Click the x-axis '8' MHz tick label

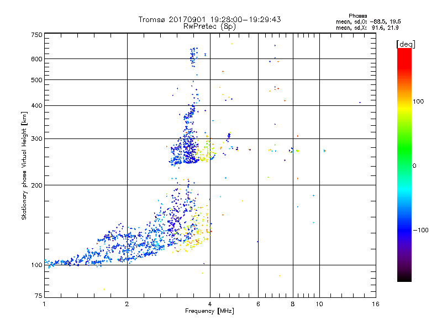[293, 304]
